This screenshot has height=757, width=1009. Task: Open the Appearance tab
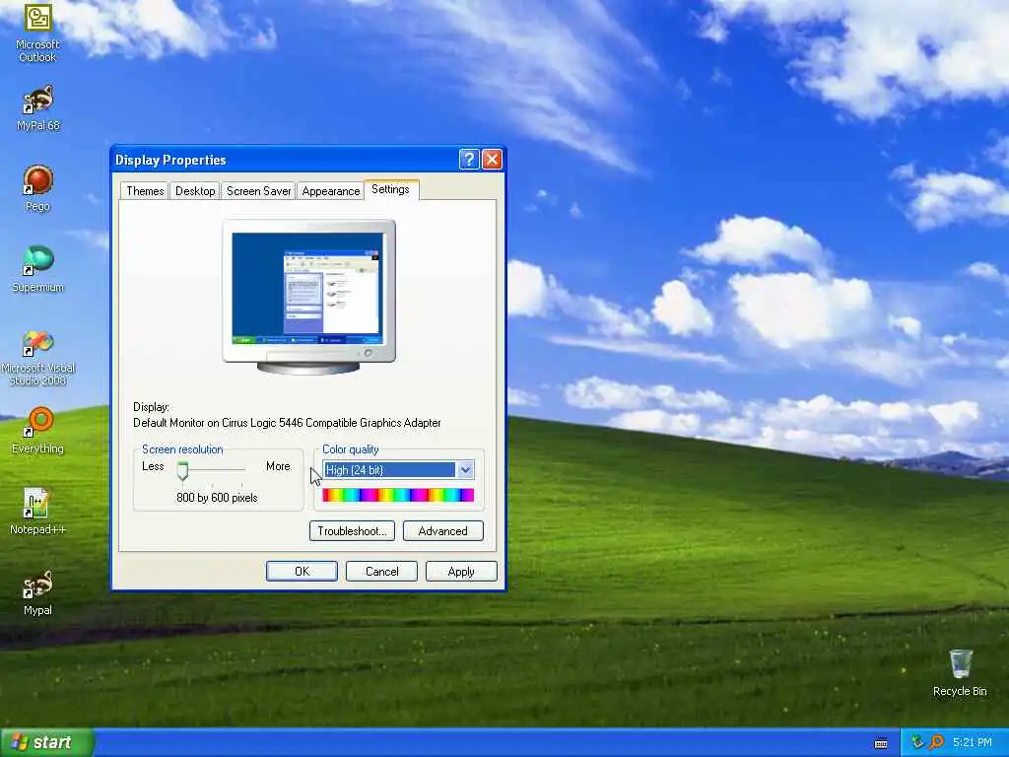click(331, 191)
